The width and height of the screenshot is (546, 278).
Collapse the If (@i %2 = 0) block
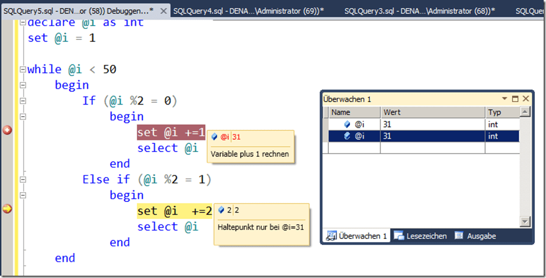tap(23, 101)
